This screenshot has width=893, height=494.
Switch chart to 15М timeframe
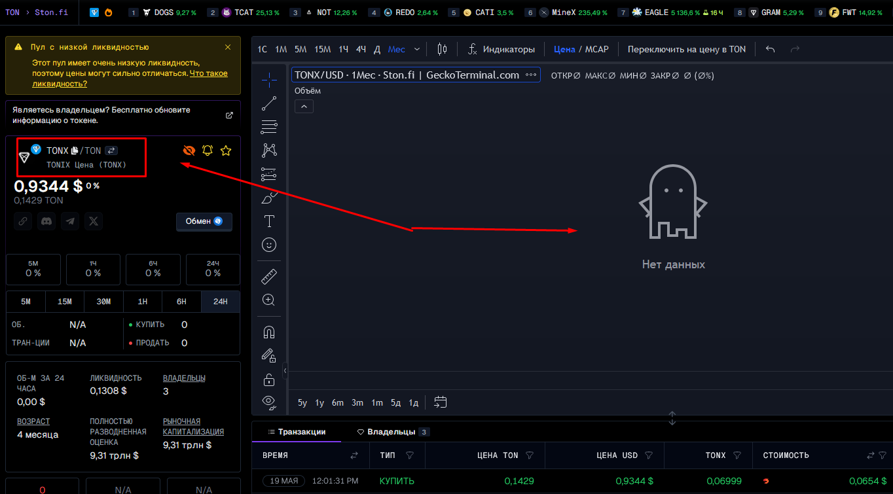pyautogui.click(x=322, y=49)
